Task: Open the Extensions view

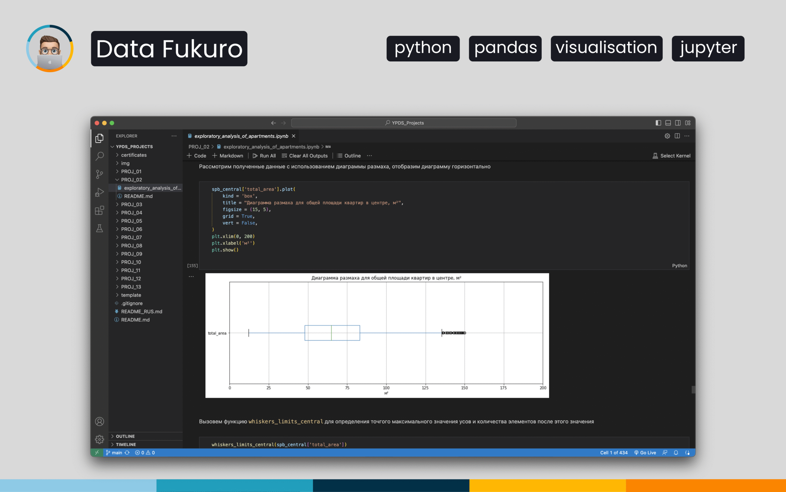Action: (x=99, y=211)
